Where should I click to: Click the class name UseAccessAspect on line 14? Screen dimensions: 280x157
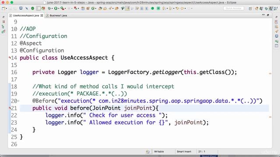84,58
